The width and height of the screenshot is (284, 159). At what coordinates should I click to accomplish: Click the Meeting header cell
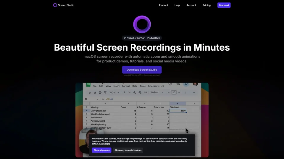coord(105,107)
